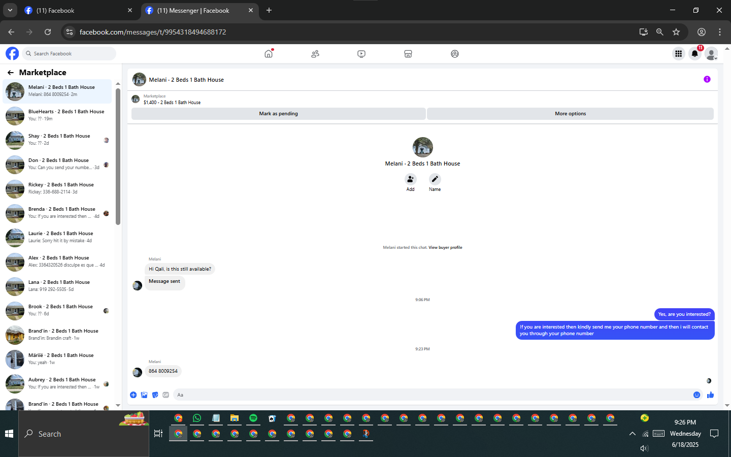Click the Add people icon

[410, 179]
